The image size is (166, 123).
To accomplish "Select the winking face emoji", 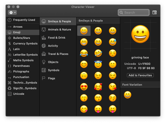I will [98, 75].
